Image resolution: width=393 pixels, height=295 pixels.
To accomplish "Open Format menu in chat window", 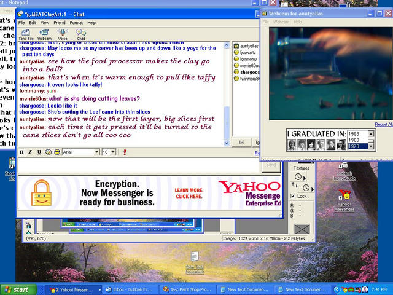I will [76, 23].
